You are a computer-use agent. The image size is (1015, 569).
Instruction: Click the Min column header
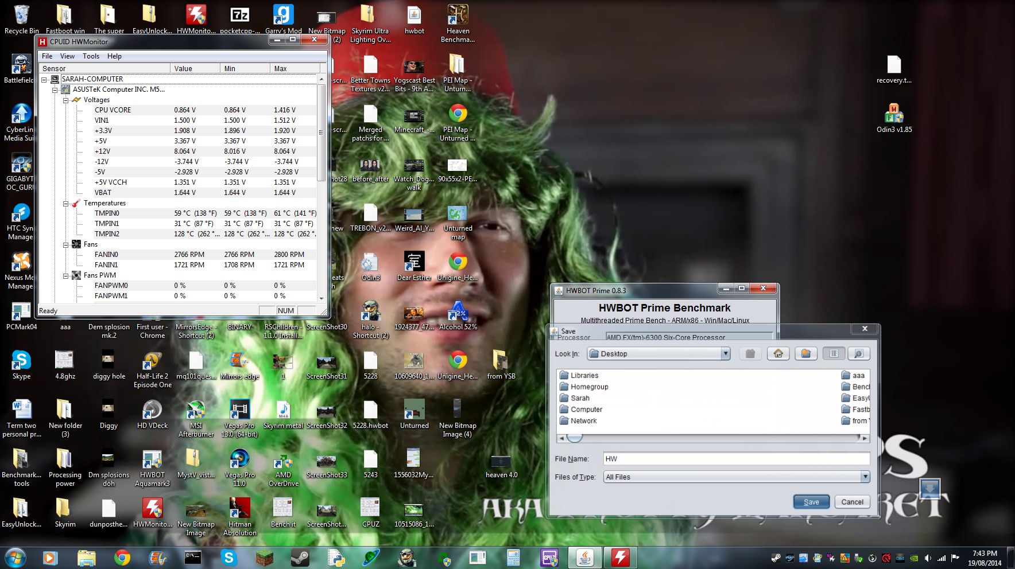point(245,68)
